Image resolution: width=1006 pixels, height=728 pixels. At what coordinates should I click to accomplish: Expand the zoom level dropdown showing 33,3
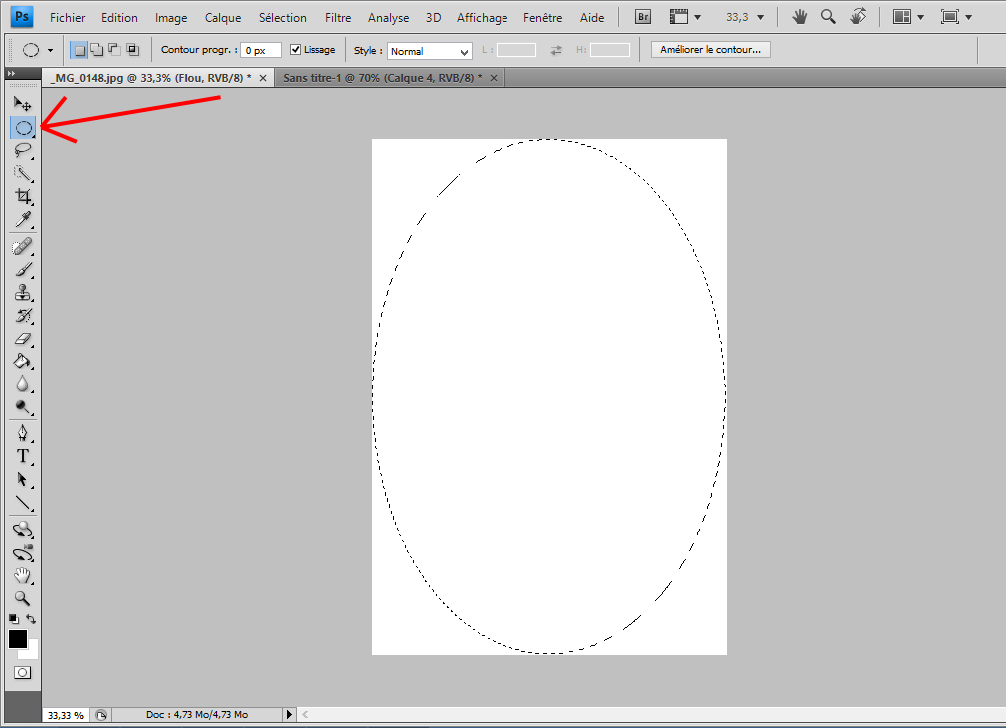(761, 18)
